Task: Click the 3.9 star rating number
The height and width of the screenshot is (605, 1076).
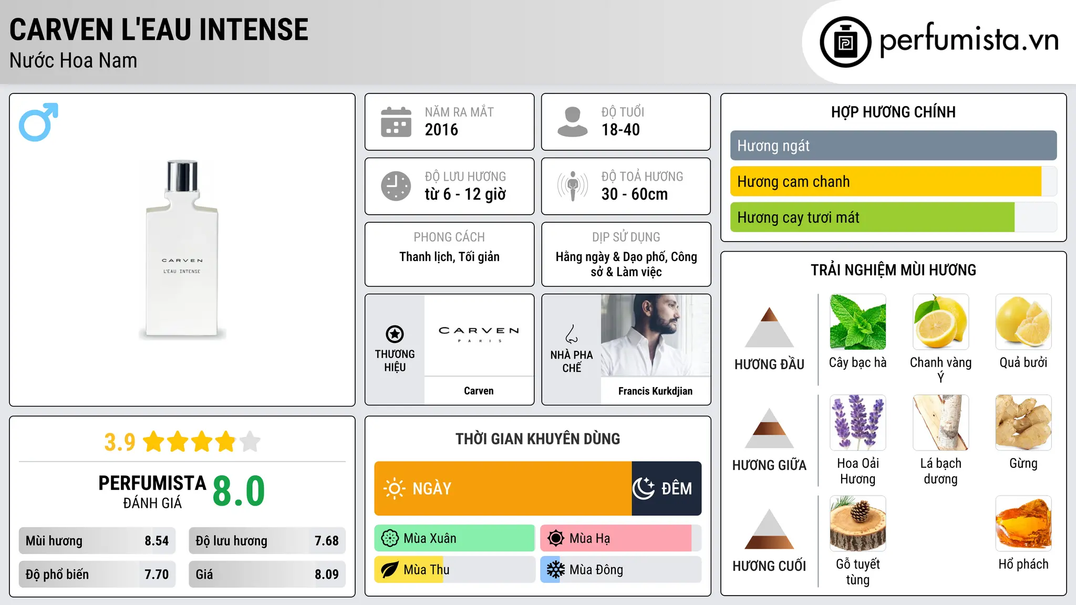Action: (120, 442)
